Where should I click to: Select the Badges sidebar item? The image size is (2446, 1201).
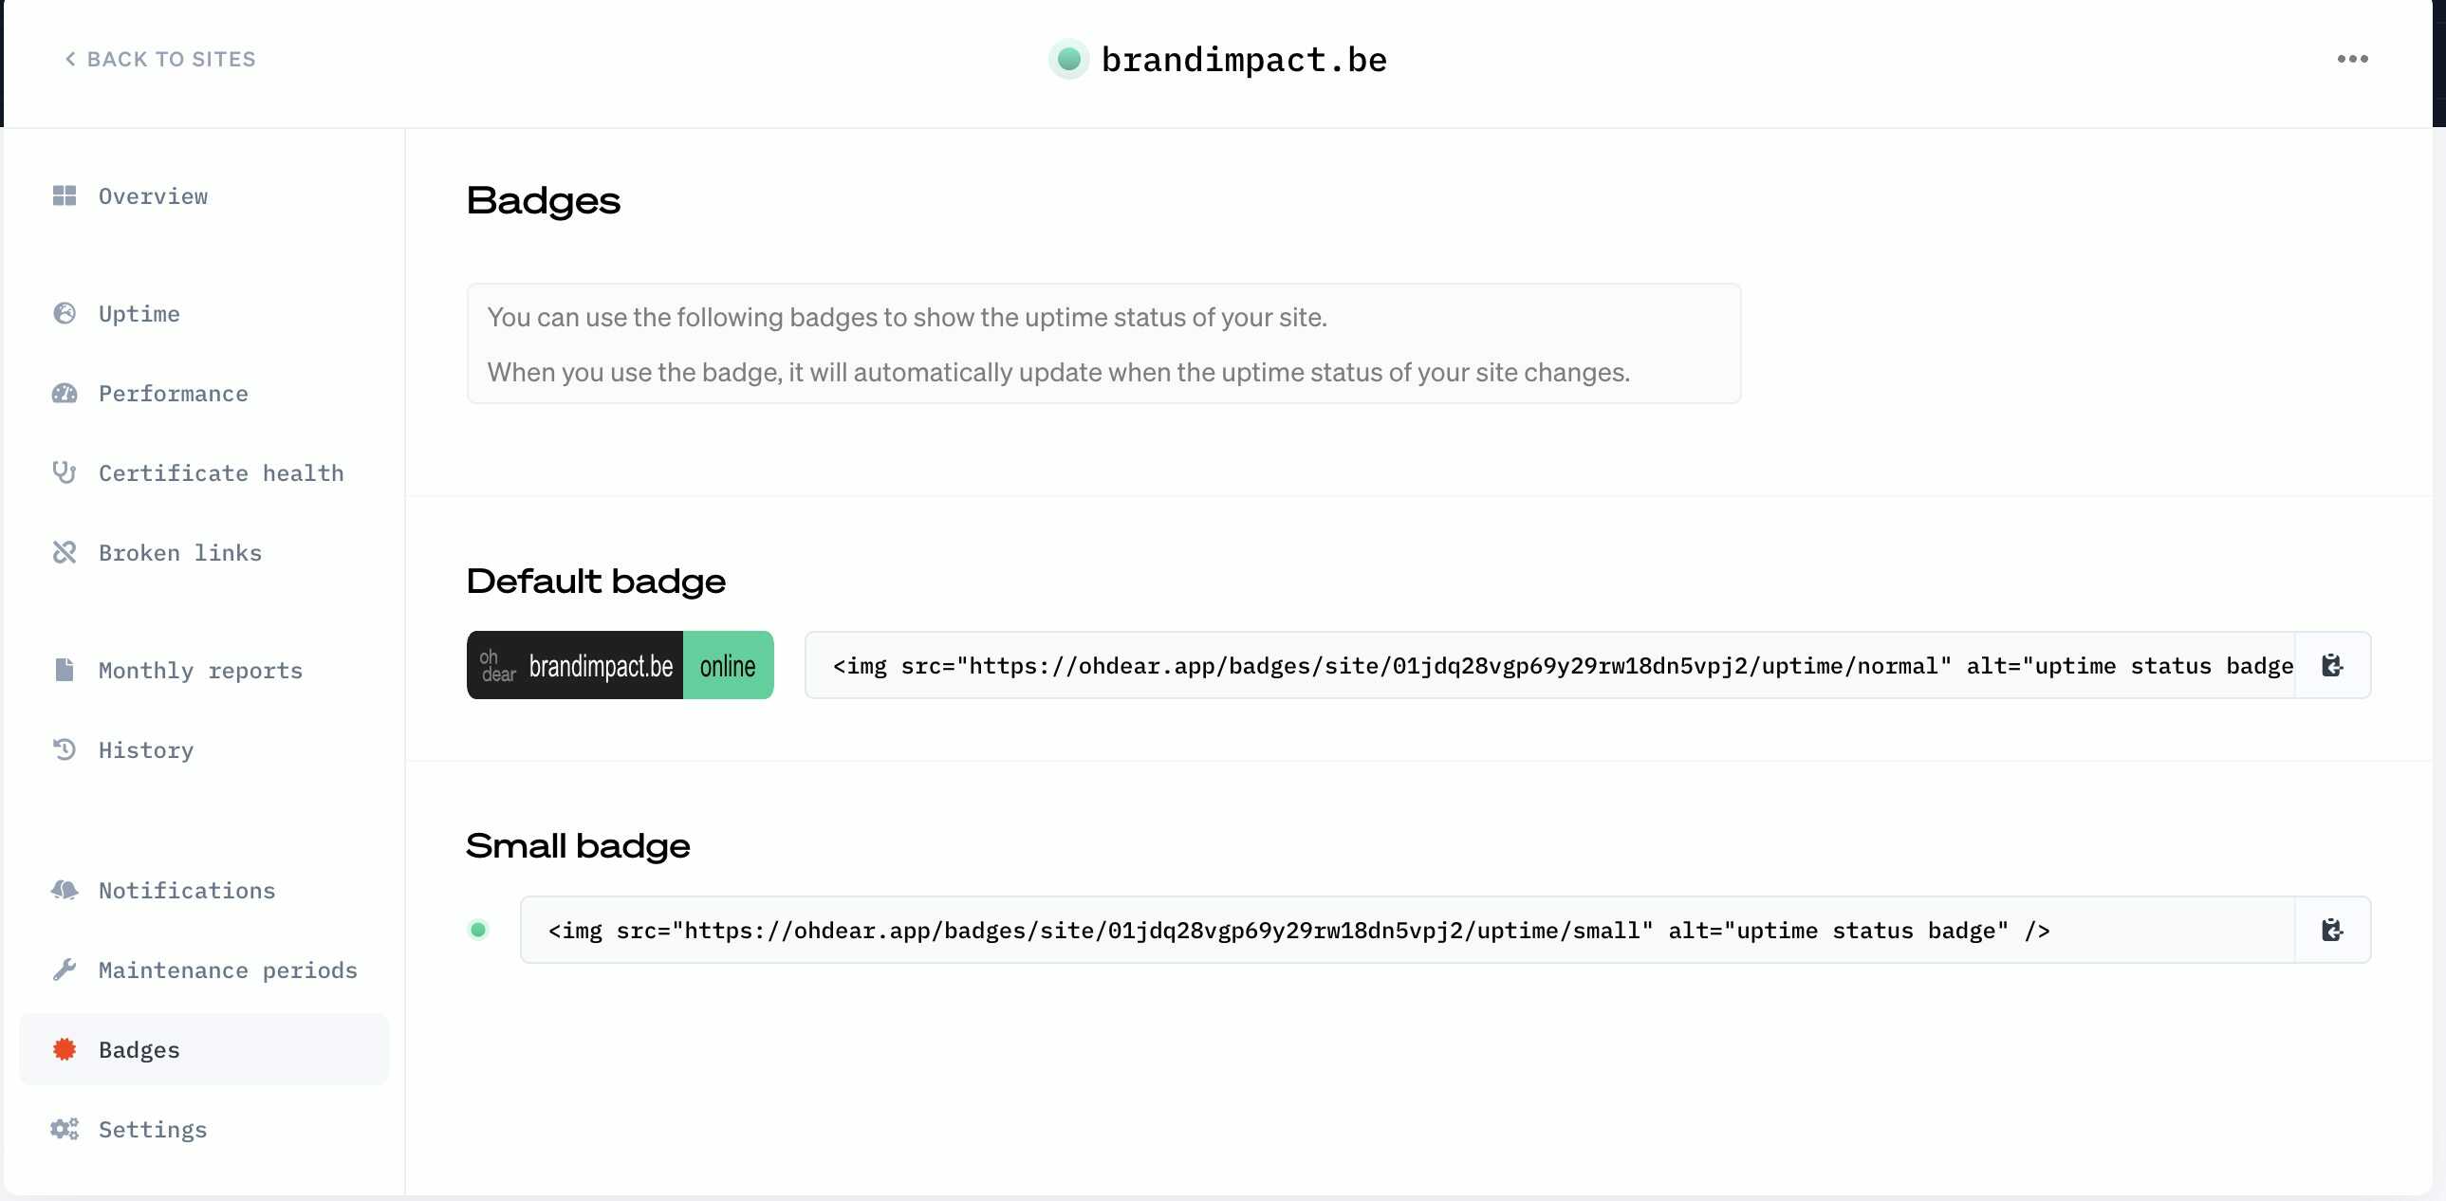coord(139,1050)
